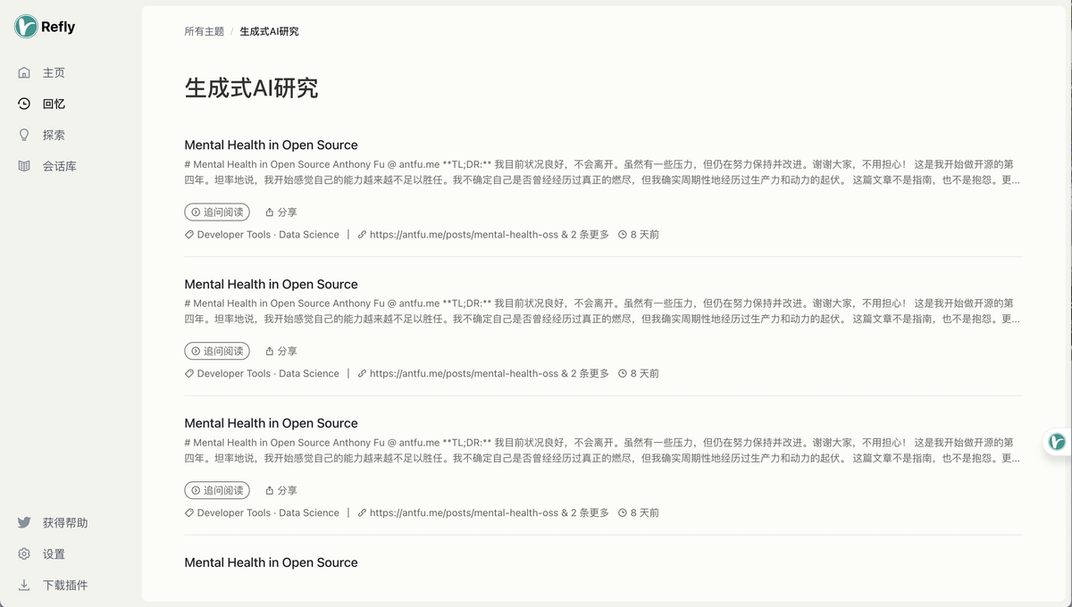
Task: Open first article's antfu.me link
Action: point(463,235)
